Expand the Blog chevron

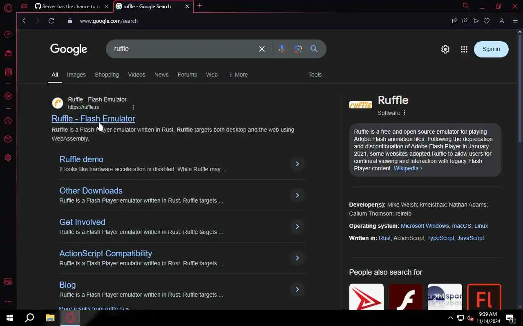[x=297, y=289]
